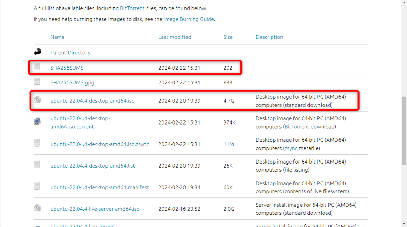Click the back-arrow icon beside Parent Directory
407x227 pixels.
tap(37, 52)
